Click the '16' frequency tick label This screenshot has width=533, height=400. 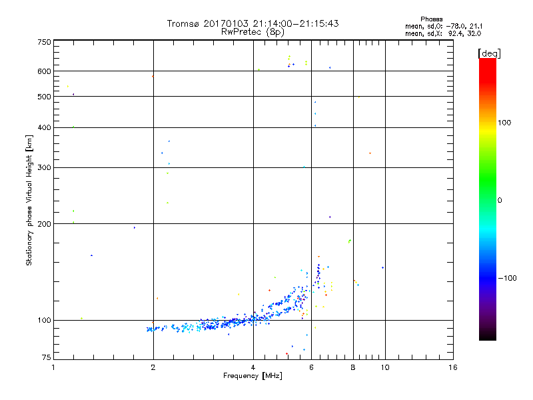coord(453,367)
